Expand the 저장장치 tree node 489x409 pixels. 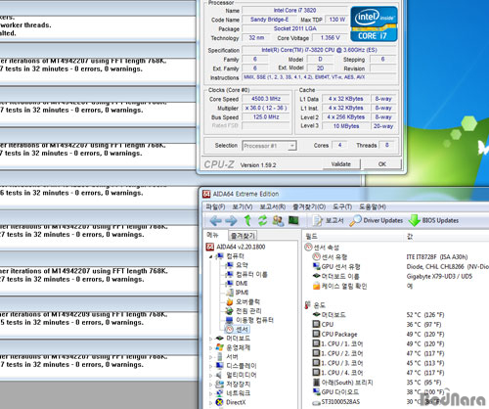point(211,385)
